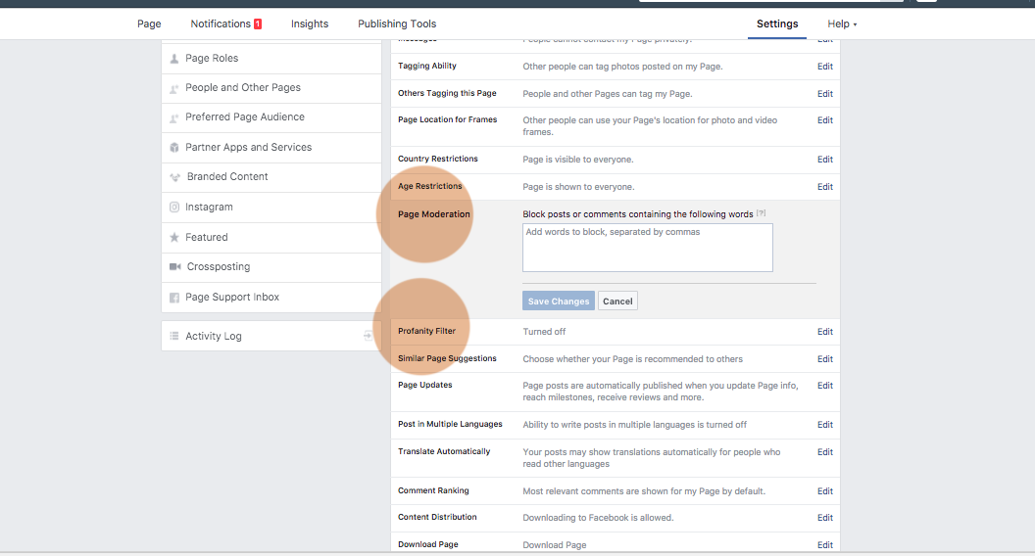Click the Preferred Page Audience icon
Viewport: 1035px width, 556px height.
point(174,118)
